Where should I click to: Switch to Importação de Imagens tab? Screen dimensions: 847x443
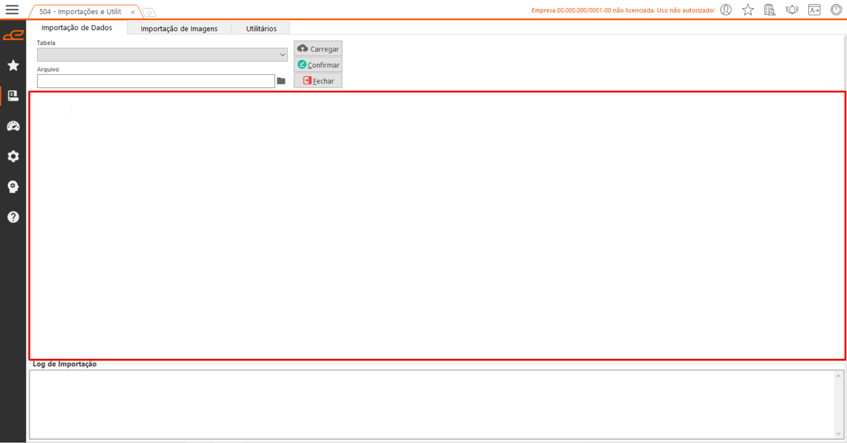coord(179,29)
